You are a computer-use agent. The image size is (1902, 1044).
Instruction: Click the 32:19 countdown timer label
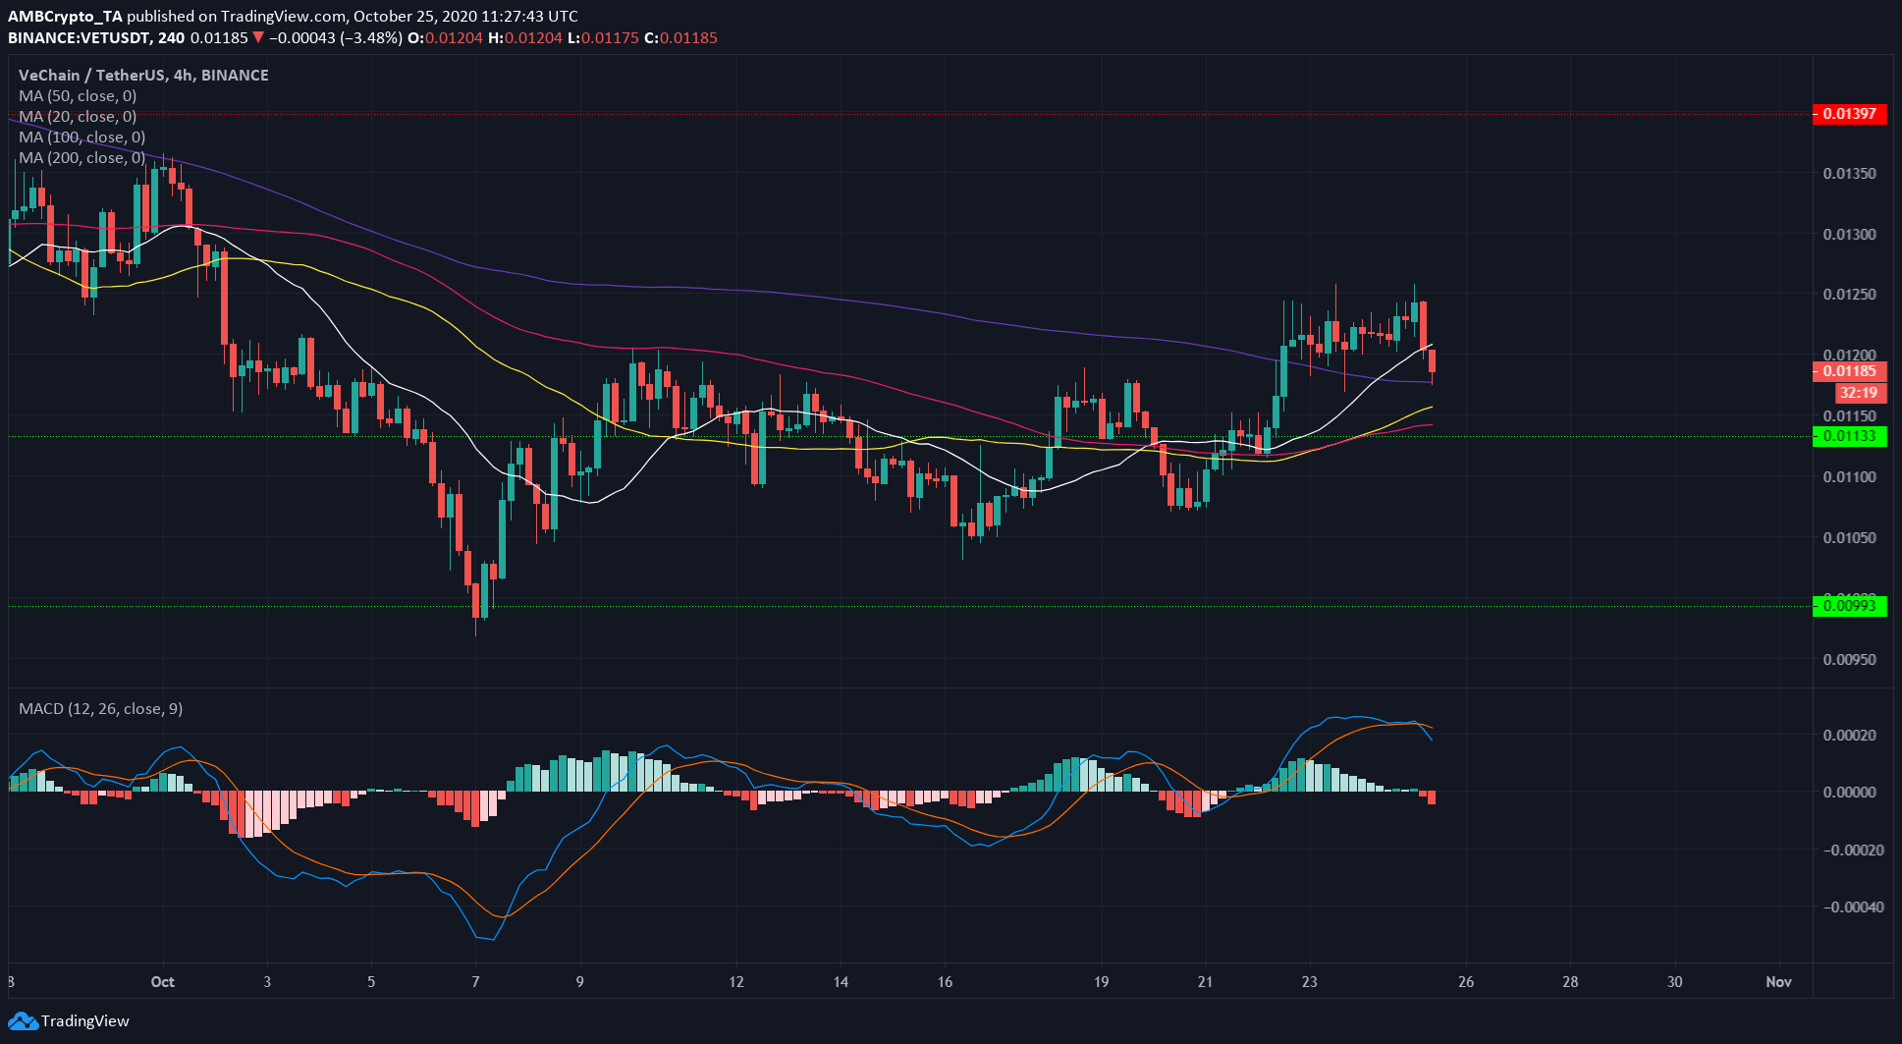pyautogui.click(x=1859, y=393)
